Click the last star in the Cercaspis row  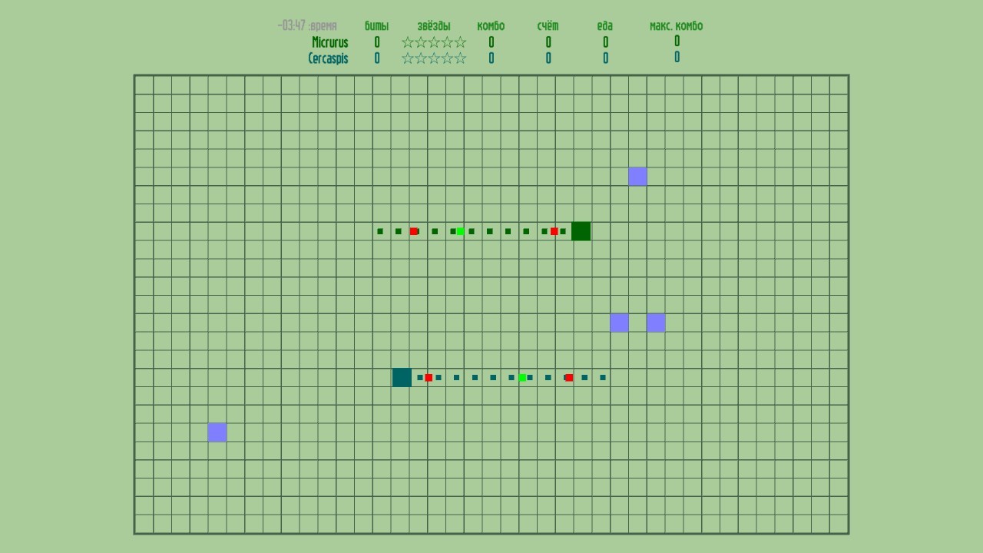[x=460, y=58]
